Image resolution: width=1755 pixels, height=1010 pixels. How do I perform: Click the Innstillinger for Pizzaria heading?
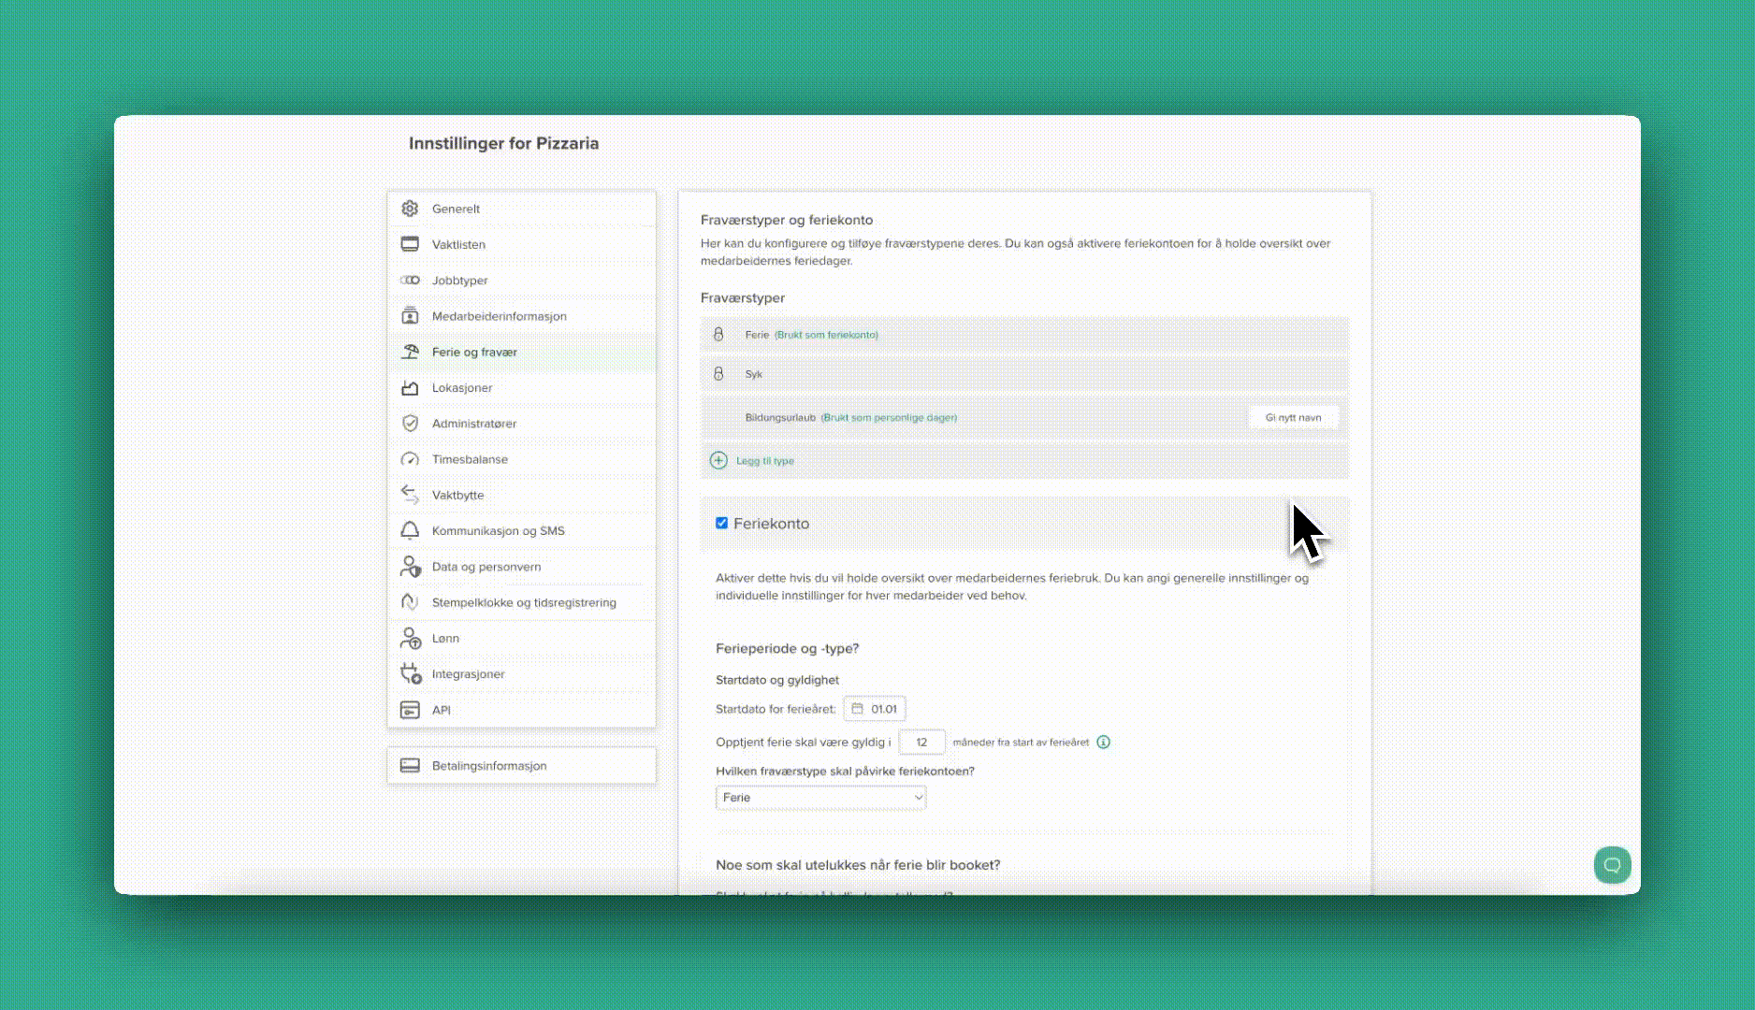(503, 143)
